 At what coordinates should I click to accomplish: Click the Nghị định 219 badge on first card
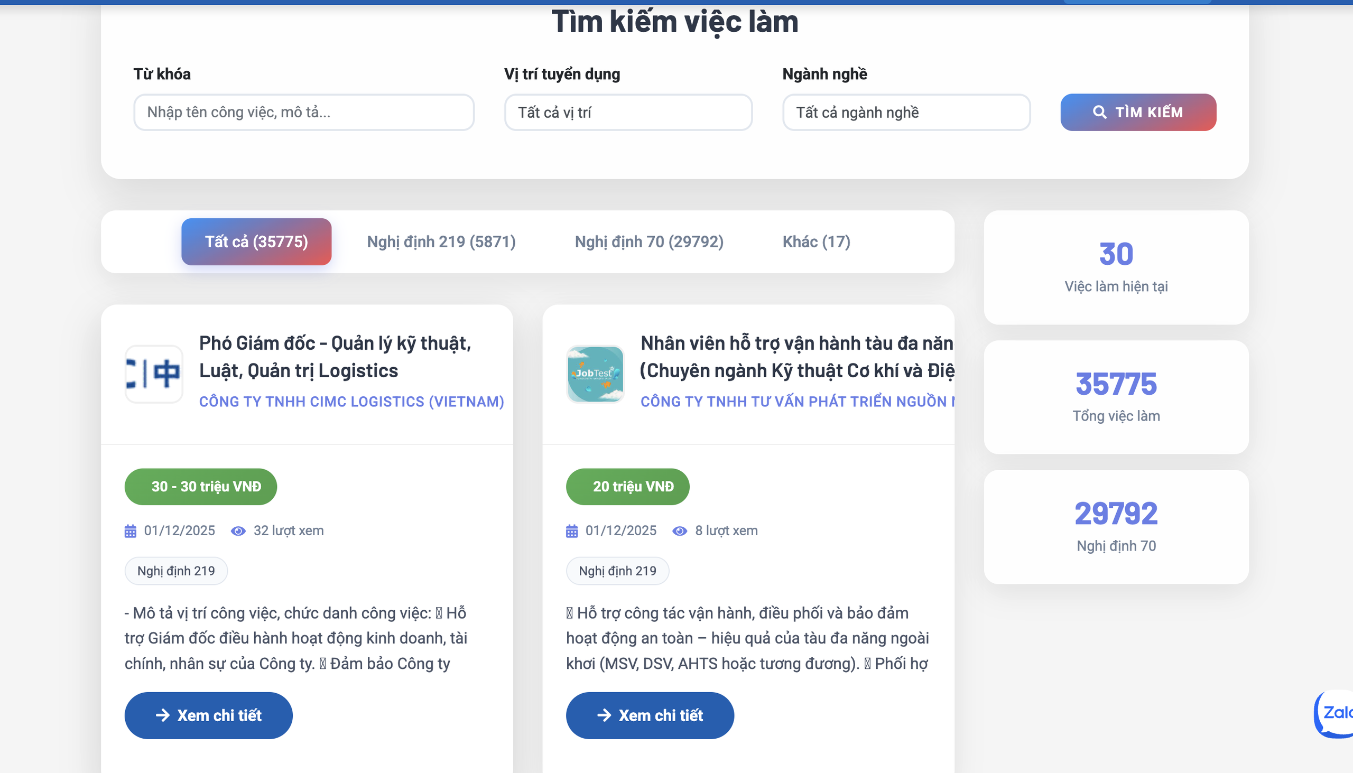tap(176, 571)
